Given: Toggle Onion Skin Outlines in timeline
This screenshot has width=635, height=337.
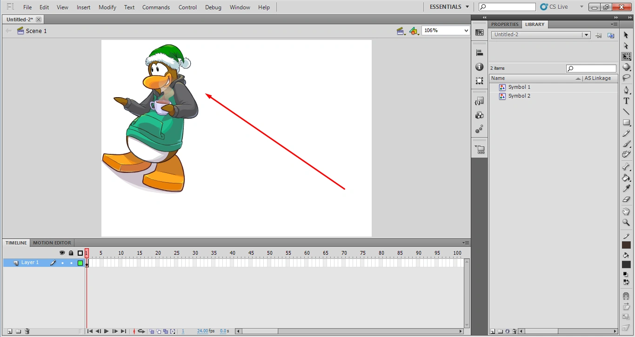Looking at the screenshot, I should click(x=159, y=331).
